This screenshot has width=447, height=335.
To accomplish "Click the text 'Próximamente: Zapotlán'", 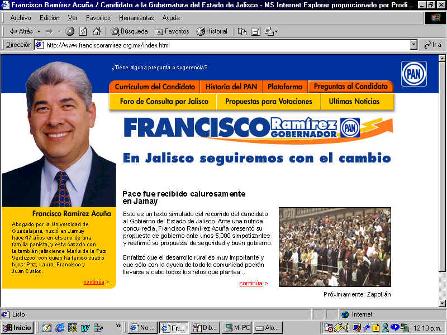I will (x=357, y=294).
